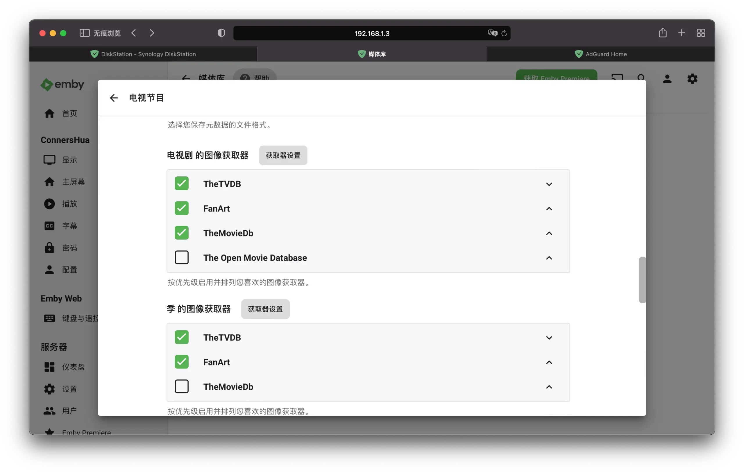
Task: Click the ConnersHua sidebar heading
Action: point(65,140)
